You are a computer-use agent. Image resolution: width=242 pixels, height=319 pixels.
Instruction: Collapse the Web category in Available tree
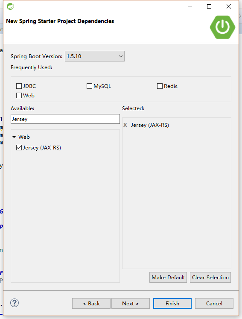click(14, 137)
